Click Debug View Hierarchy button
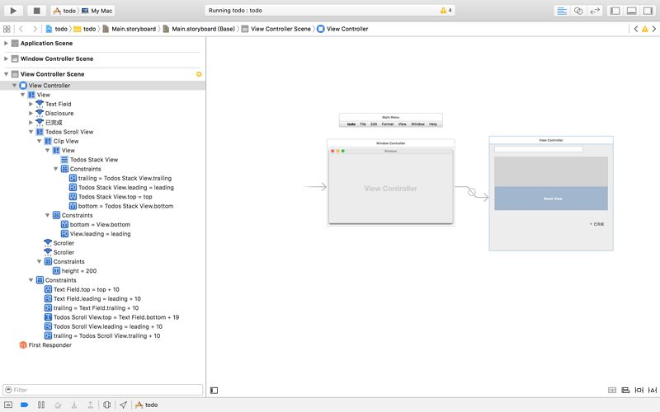Image resolution: width=660 pixels, height=412 pixels. (x=107, y=405)
